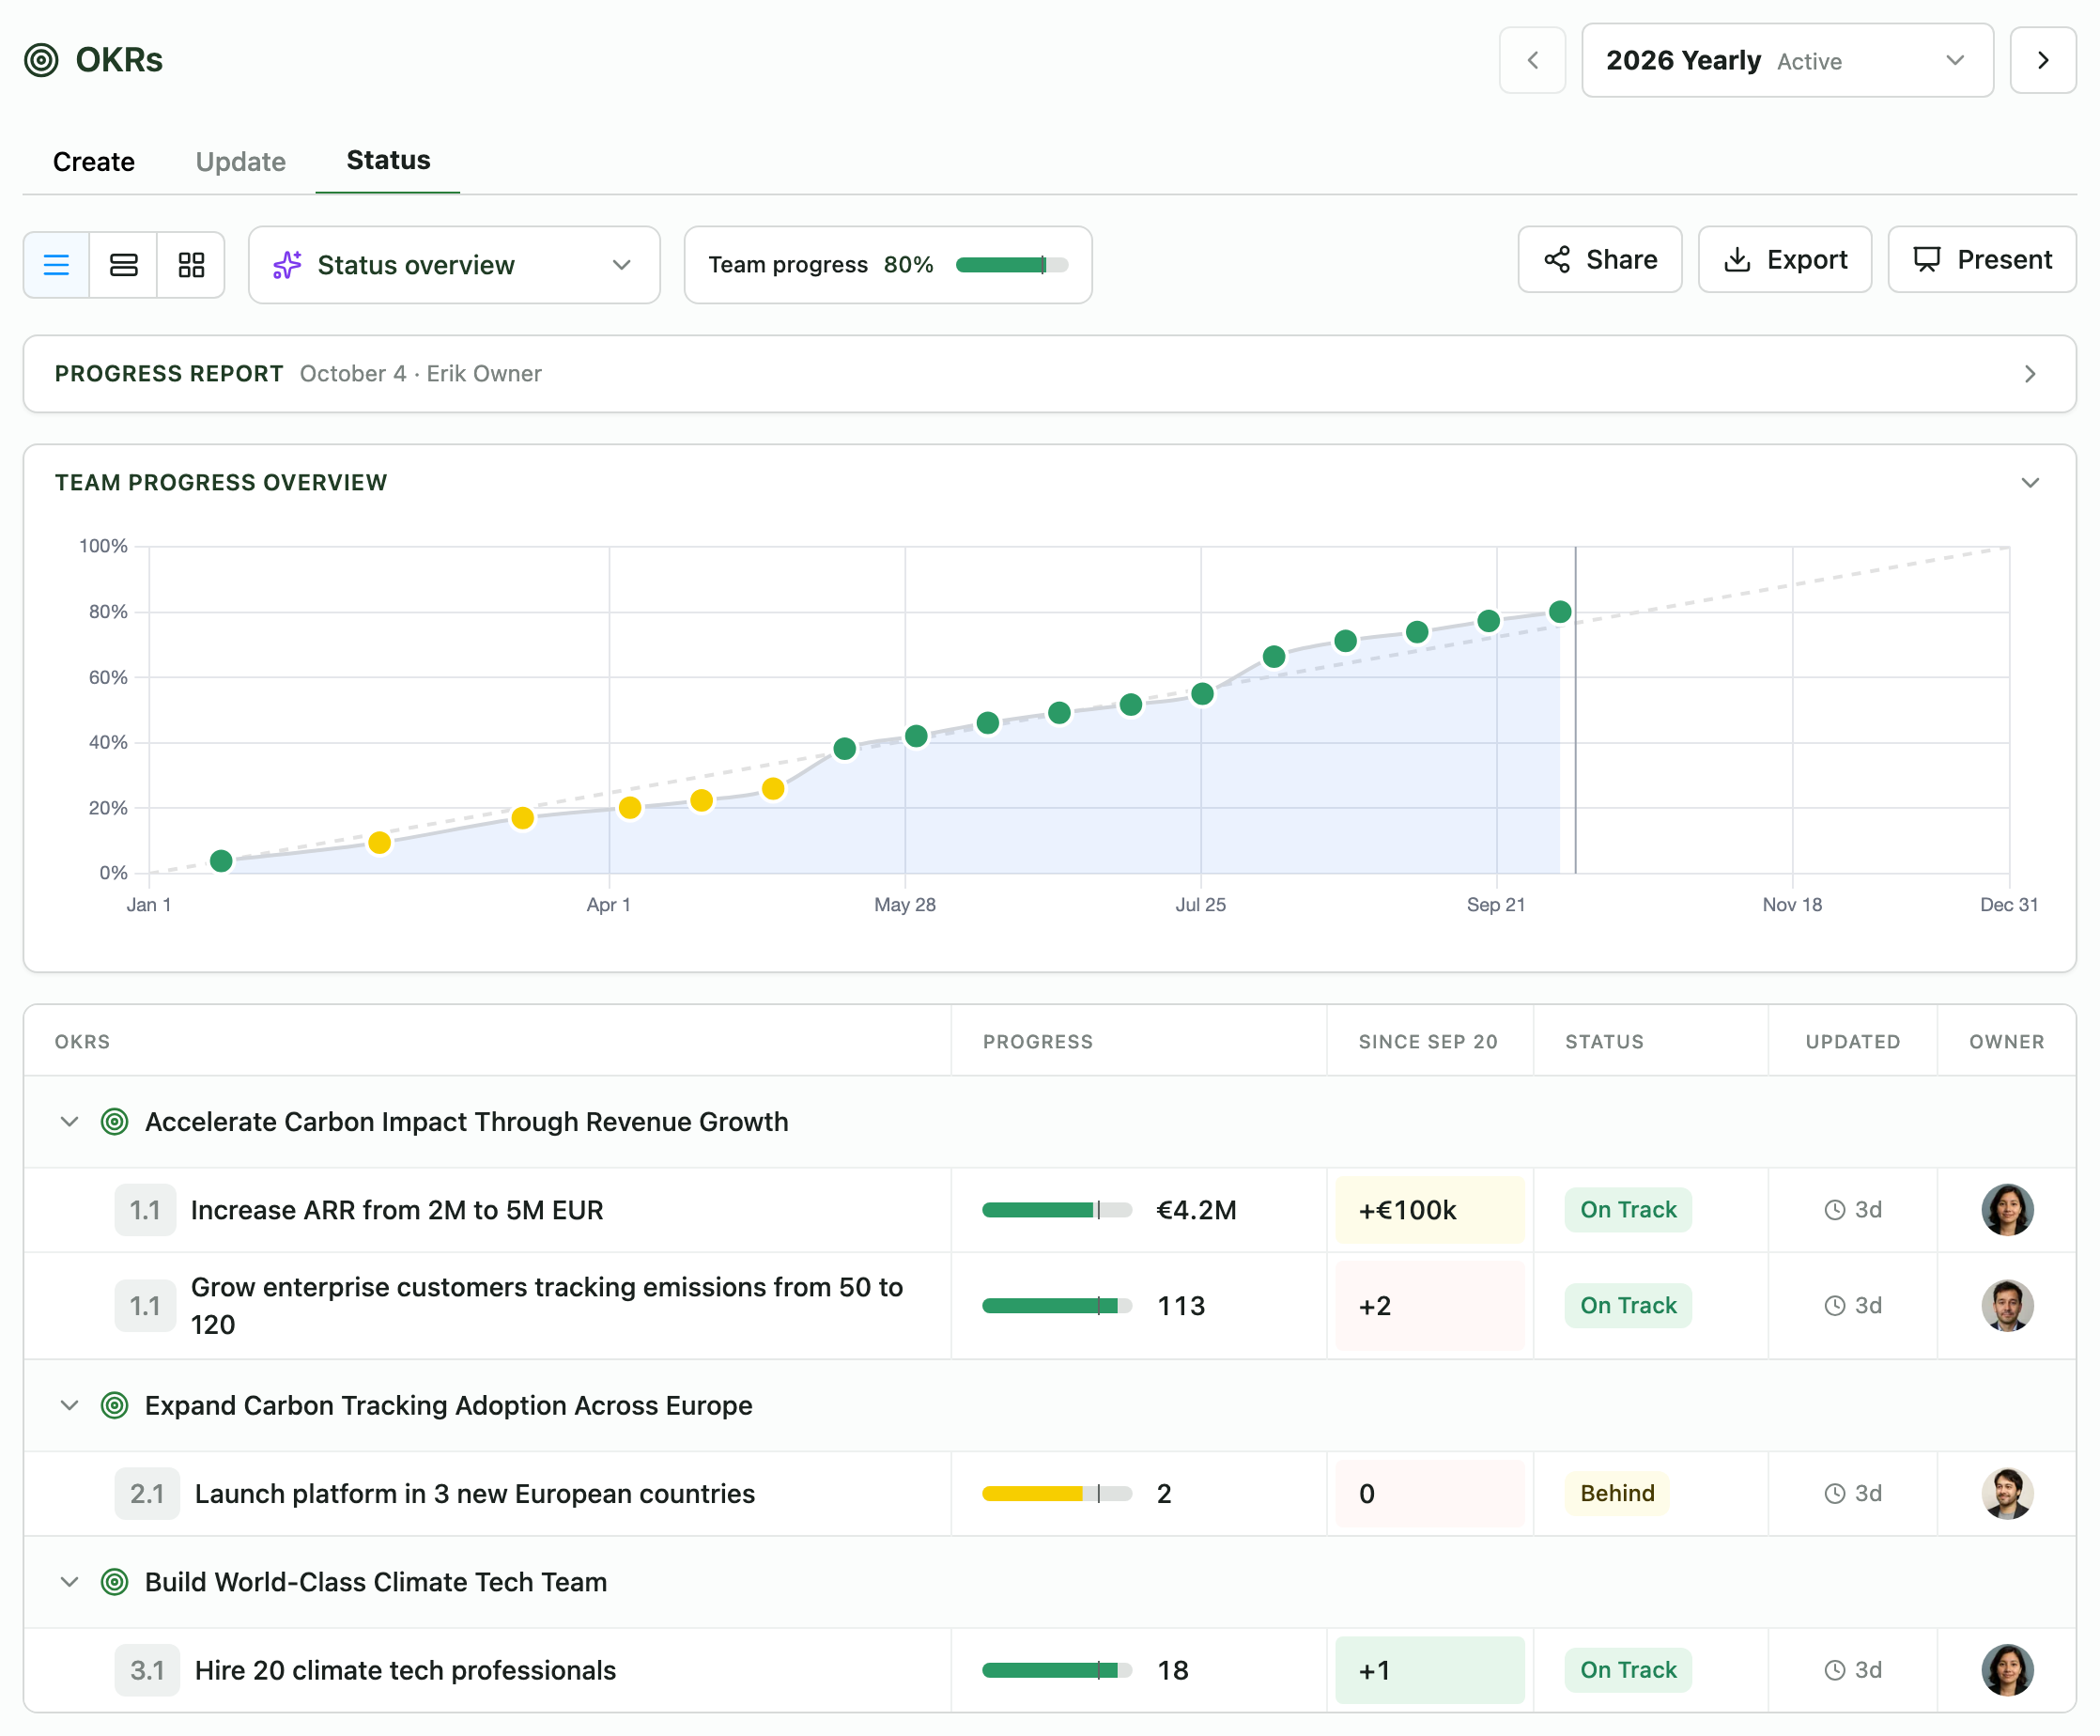Open key result Increase ARR from 2M to 5M EUR
Screen dimensions: 2100x1736
coord(397,1210)
